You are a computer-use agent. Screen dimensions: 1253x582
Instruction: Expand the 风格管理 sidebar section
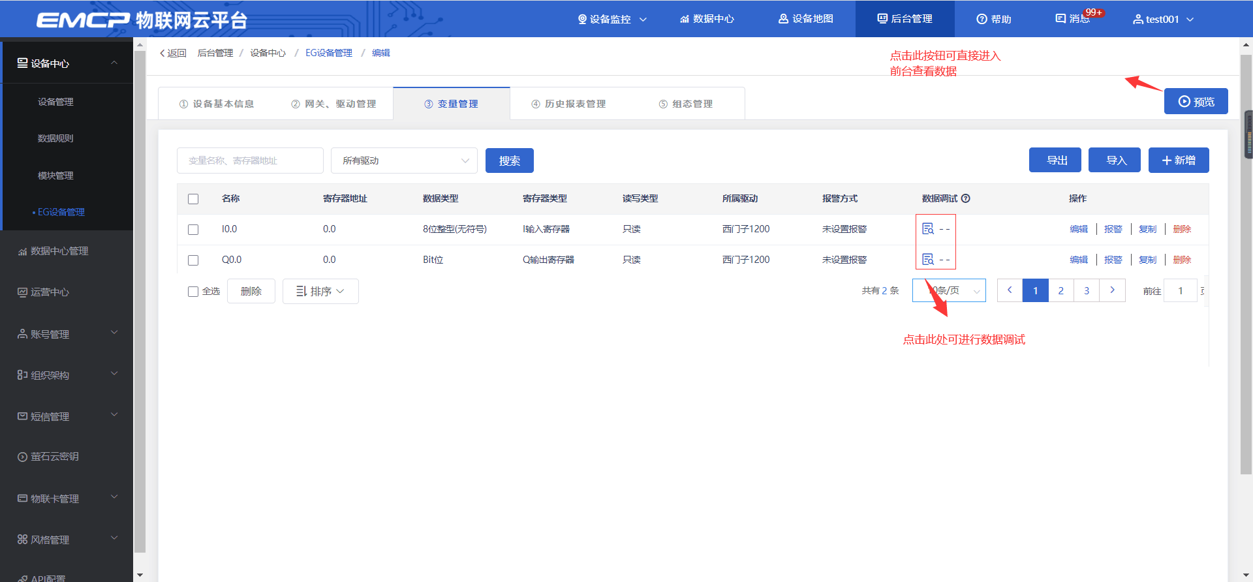(114, 538)
